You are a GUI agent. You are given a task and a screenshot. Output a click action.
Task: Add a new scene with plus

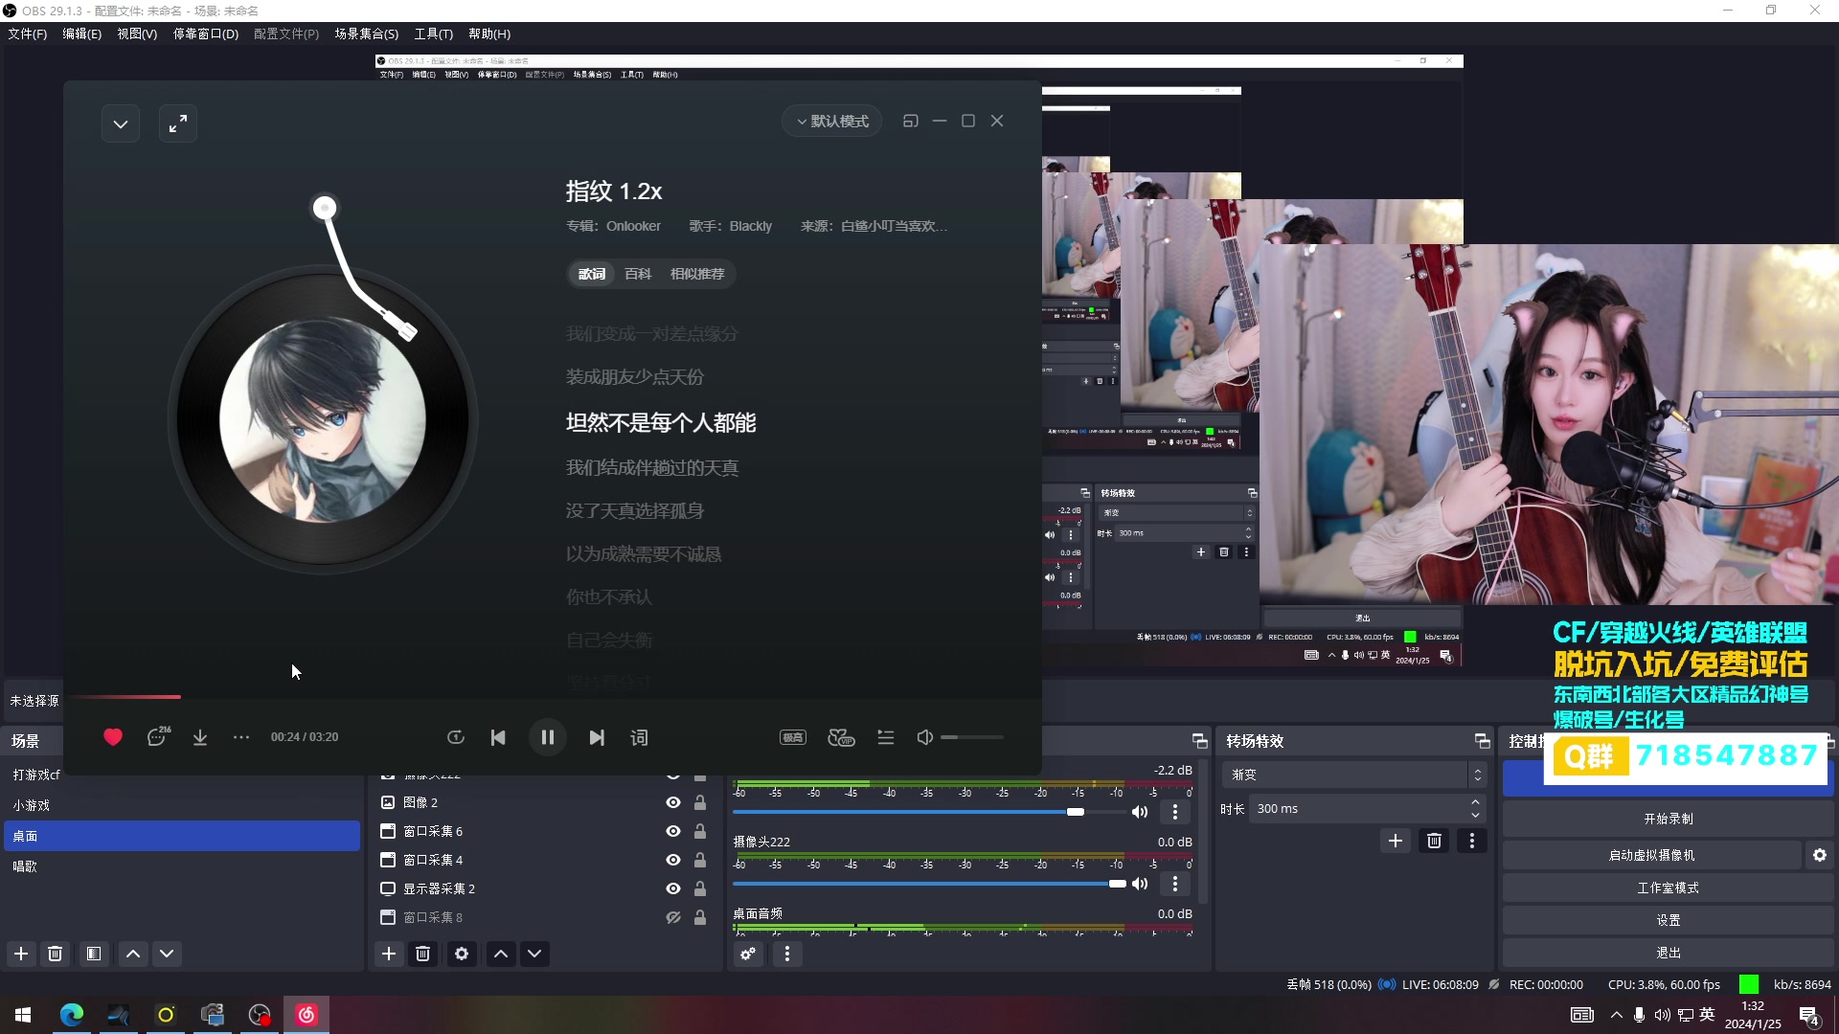(21, 954)
